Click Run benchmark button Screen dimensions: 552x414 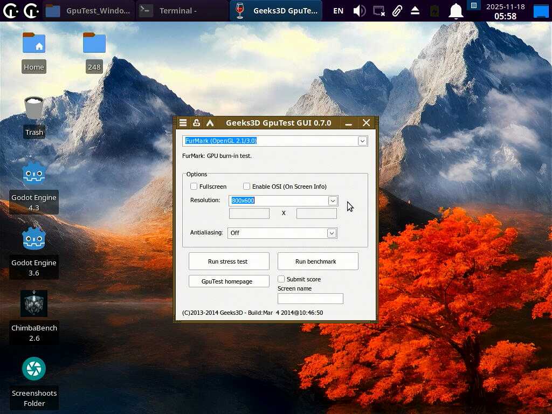pyautogui.click(x=318, y=261)
